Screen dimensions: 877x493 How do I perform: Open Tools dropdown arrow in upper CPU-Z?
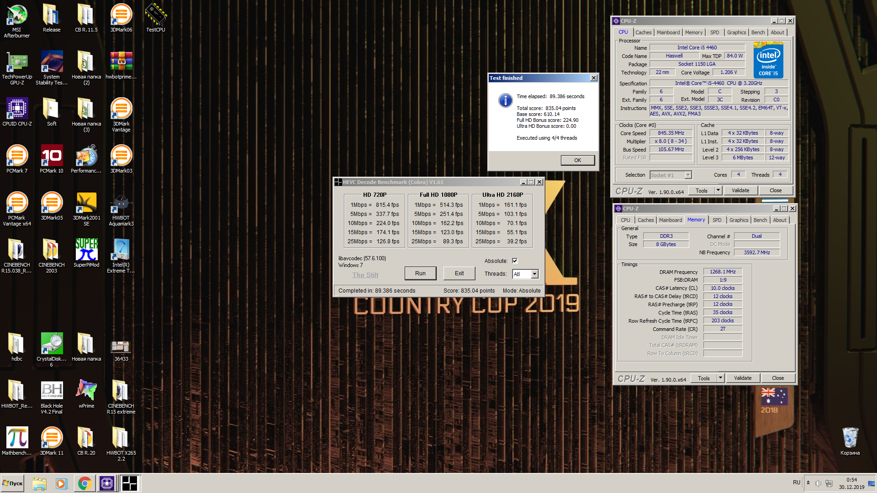pyautogui.click(x=718, y=190)
